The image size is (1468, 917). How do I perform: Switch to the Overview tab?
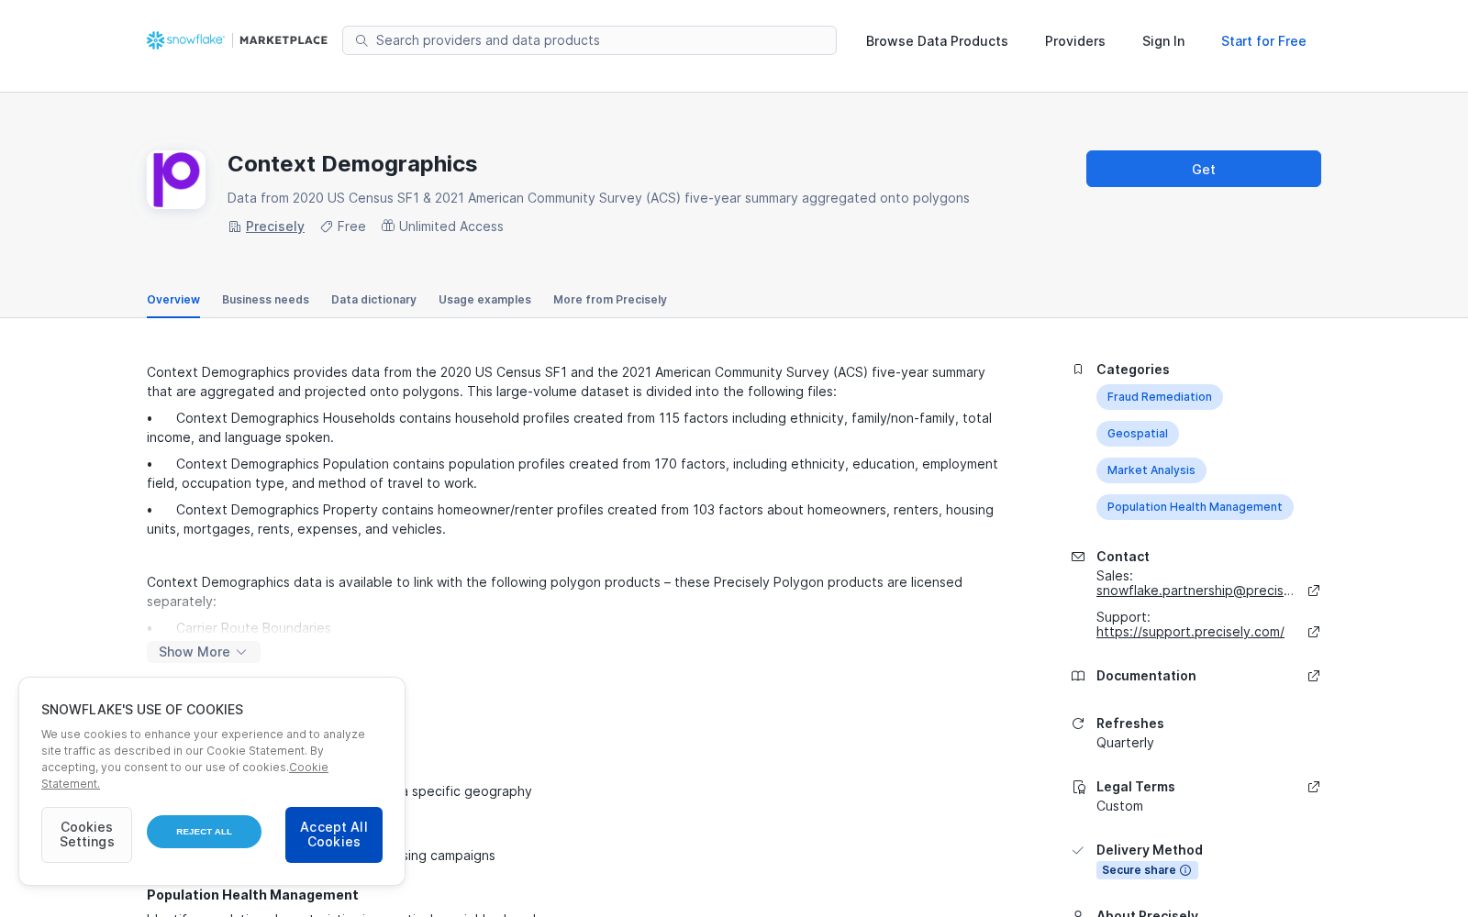(173, 300)
